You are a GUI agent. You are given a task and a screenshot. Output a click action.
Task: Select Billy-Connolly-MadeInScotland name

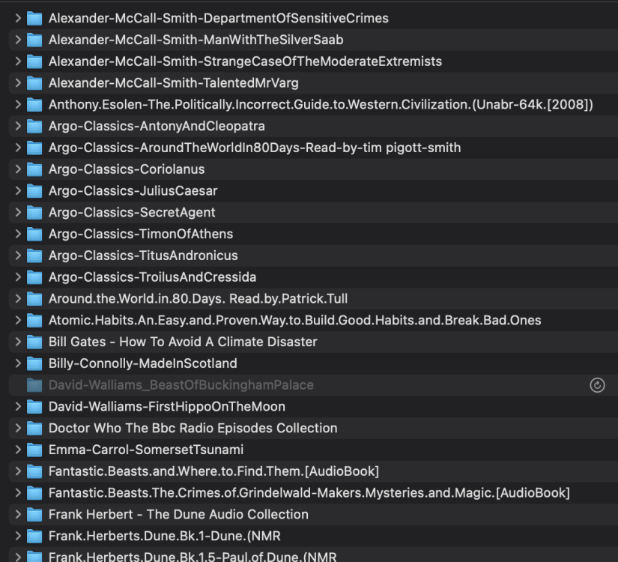click(142, 363)
